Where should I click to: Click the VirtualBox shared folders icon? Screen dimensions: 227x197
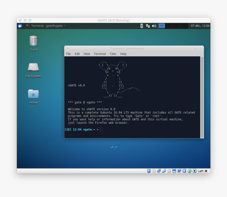[x=169, y=171]
